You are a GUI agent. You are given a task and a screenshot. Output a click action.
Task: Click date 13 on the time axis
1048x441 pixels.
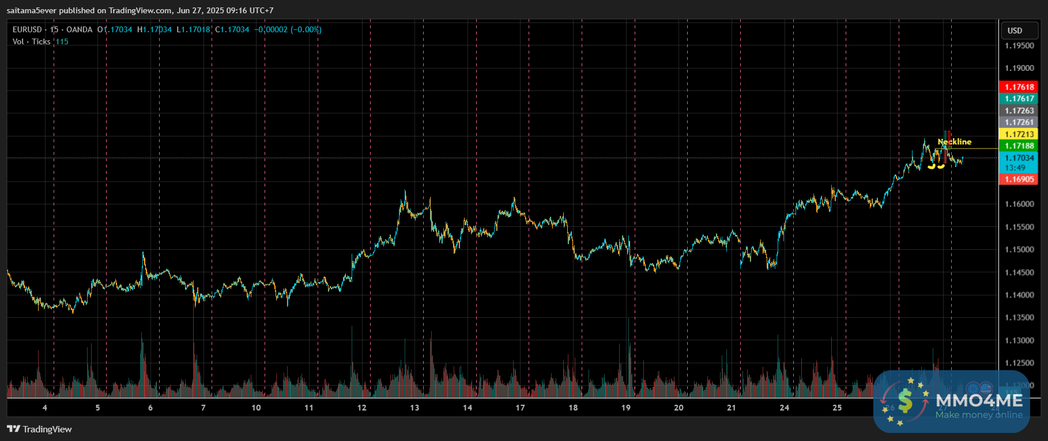(x=414, y=408)
